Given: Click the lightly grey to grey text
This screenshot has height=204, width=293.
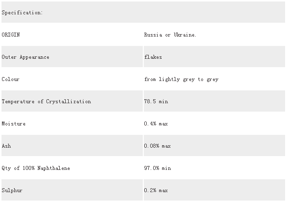Looking at the screenshot, I should 189,80.
